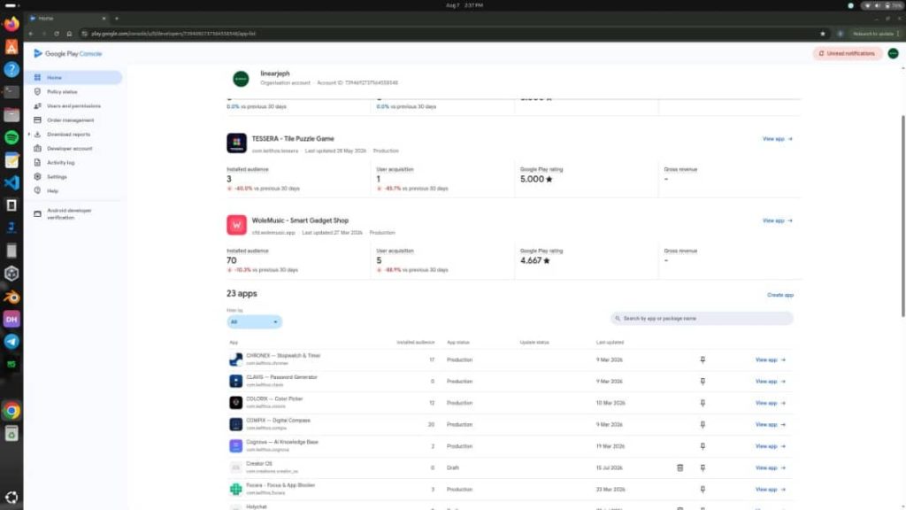
Task: Bookmark this page with star icon
Action: pyautogui.click(x=822, y=34)
